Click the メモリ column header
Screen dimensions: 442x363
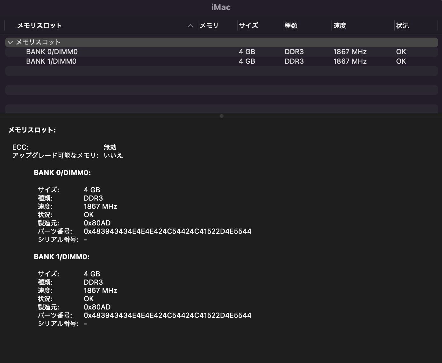pos(209,26)
